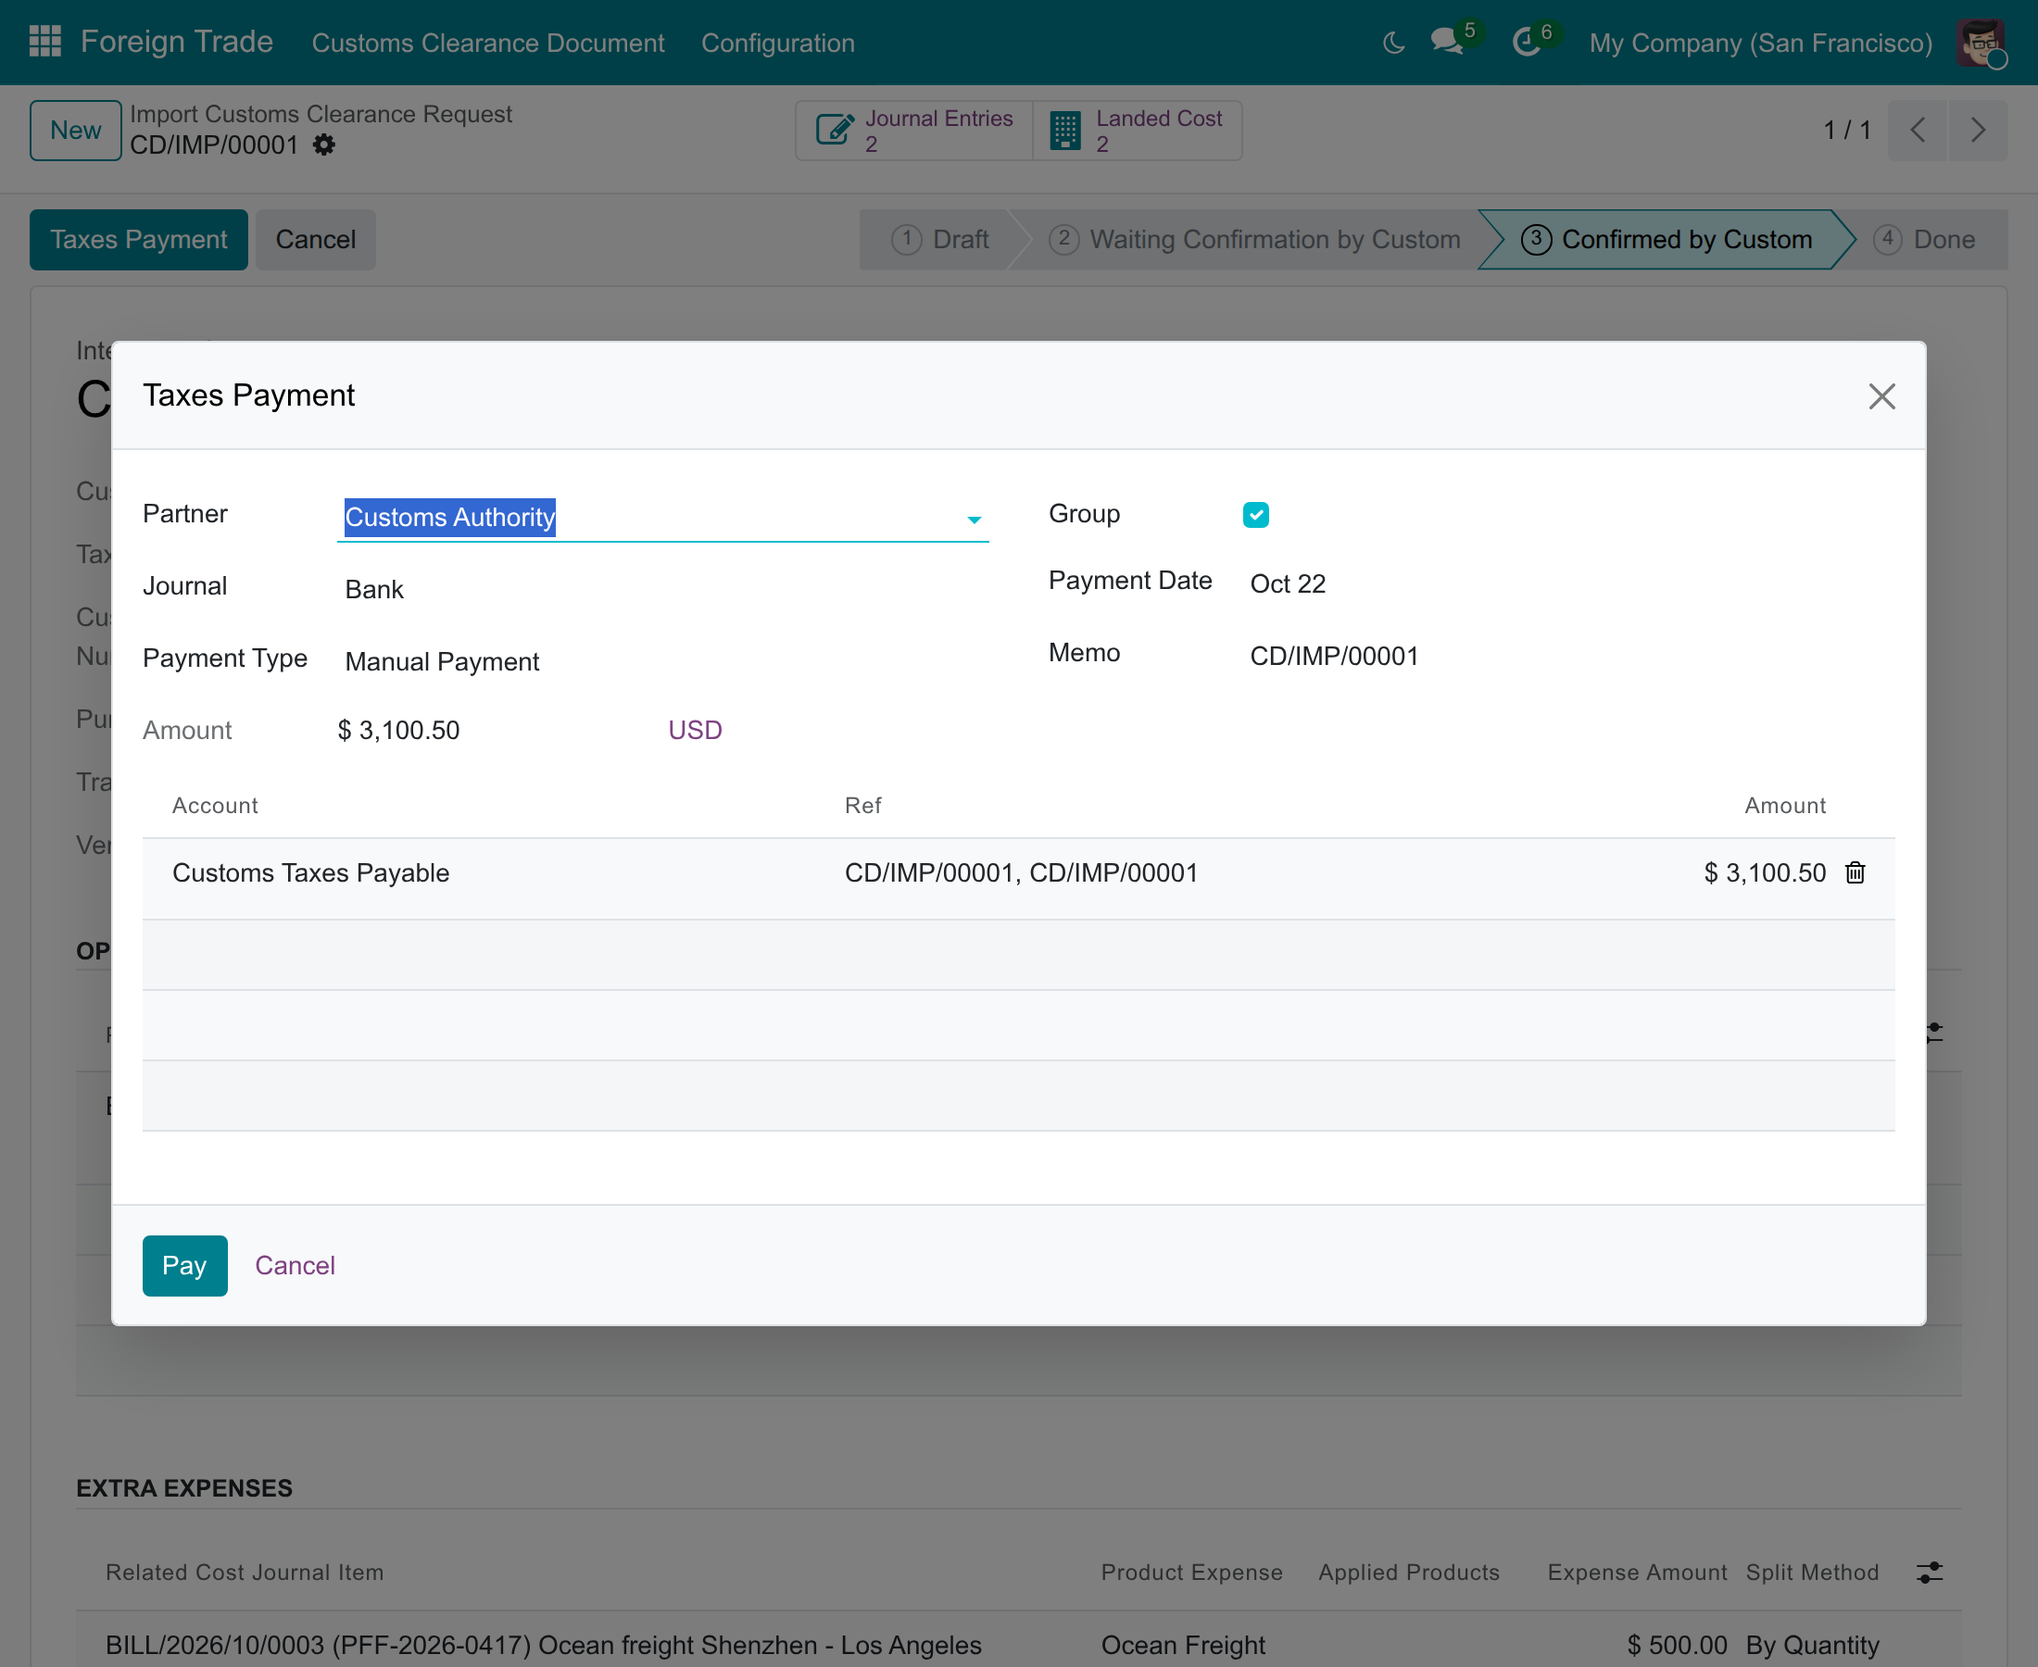2038x1667 pixels.
Task: Open Customs Clearance Document menu
Action: point(488,44)
